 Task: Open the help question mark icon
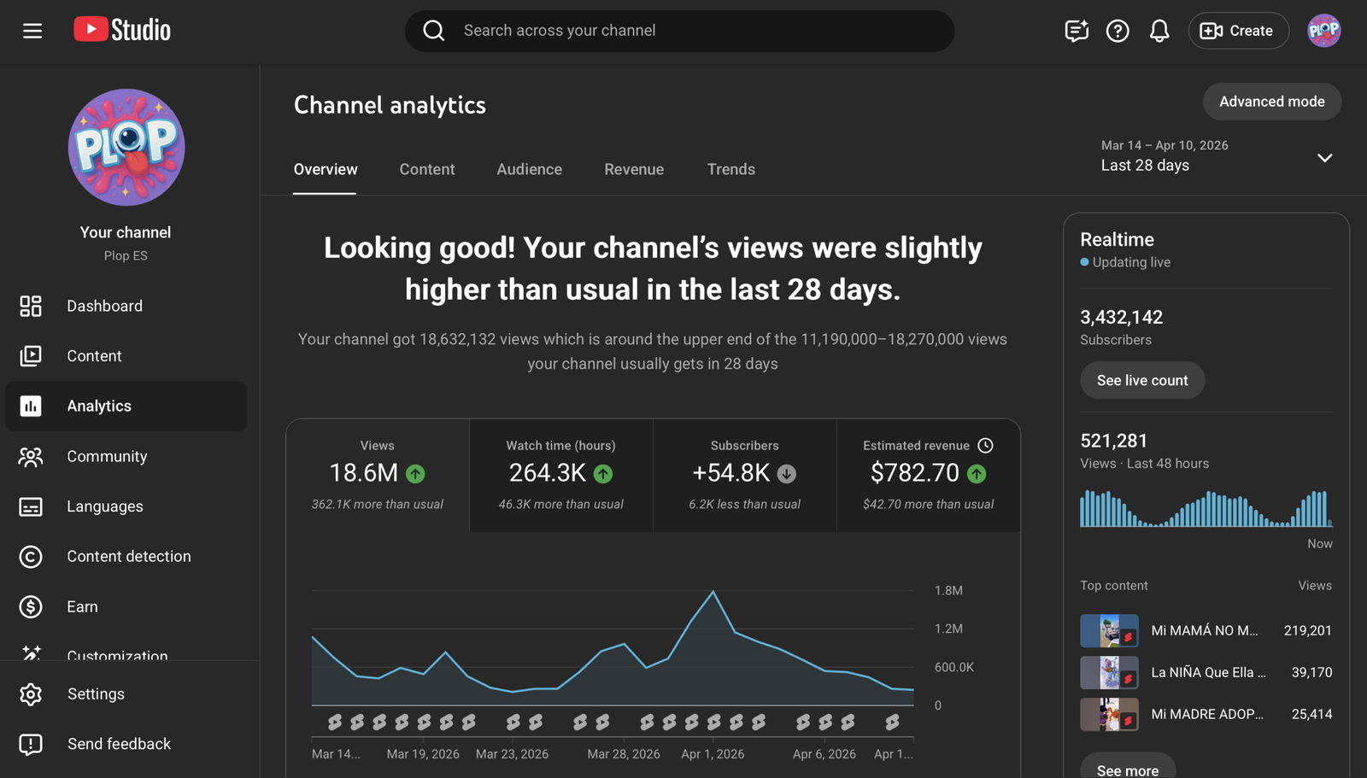coord(1117,31)
